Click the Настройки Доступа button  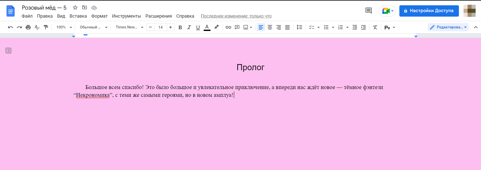pos(429,11)
